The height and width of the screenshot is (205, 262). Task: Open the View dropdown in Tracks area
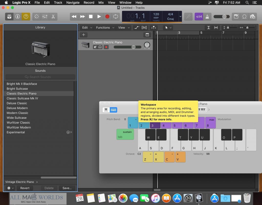[x=124, y=28]
